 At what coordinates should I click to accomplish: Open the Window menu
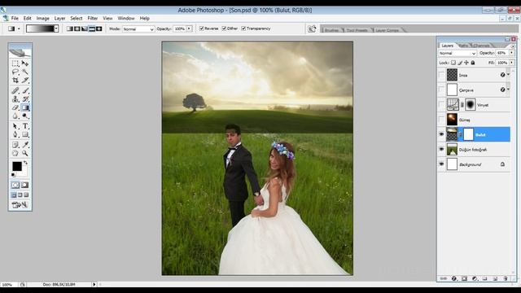(126, 18)
